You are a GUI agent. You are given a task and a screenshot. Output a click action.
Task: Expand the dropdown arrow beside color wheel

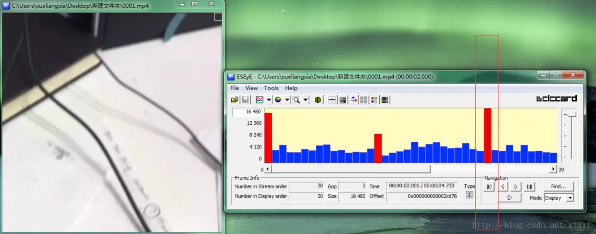pyautogui.click(x=287, y=99)
